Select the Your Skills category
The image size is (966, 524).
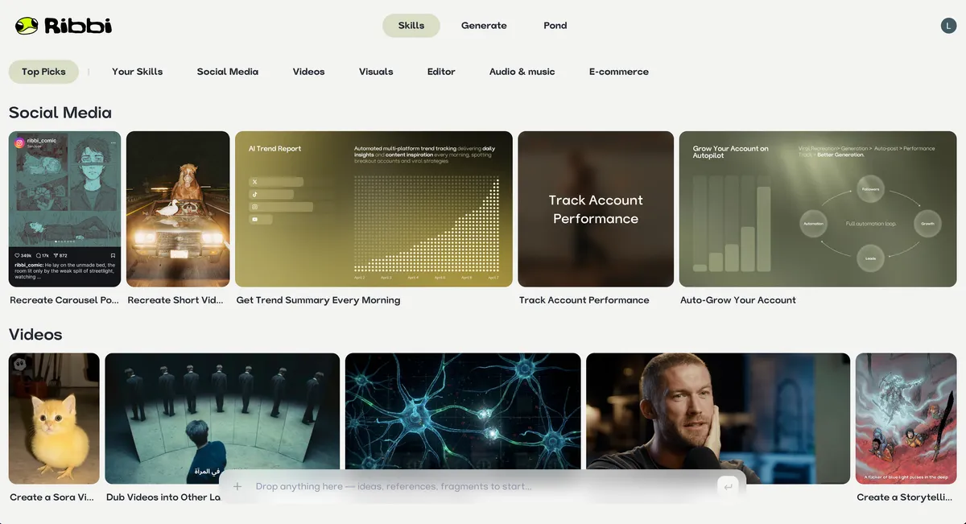pos(138,72)
